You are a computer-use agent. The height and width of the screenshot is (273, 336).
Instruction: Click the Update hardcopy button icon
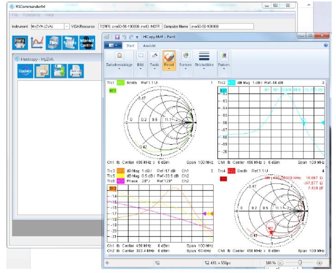(x=25, y=71)
